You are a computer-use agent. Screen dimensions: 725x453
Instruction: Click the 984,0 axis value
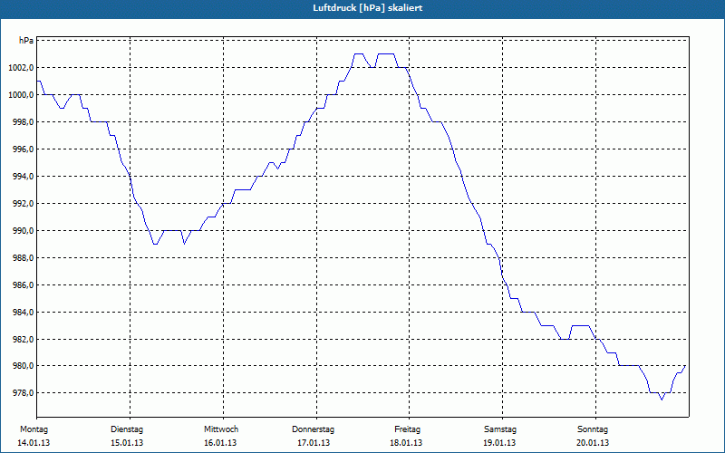pos(23,313)
